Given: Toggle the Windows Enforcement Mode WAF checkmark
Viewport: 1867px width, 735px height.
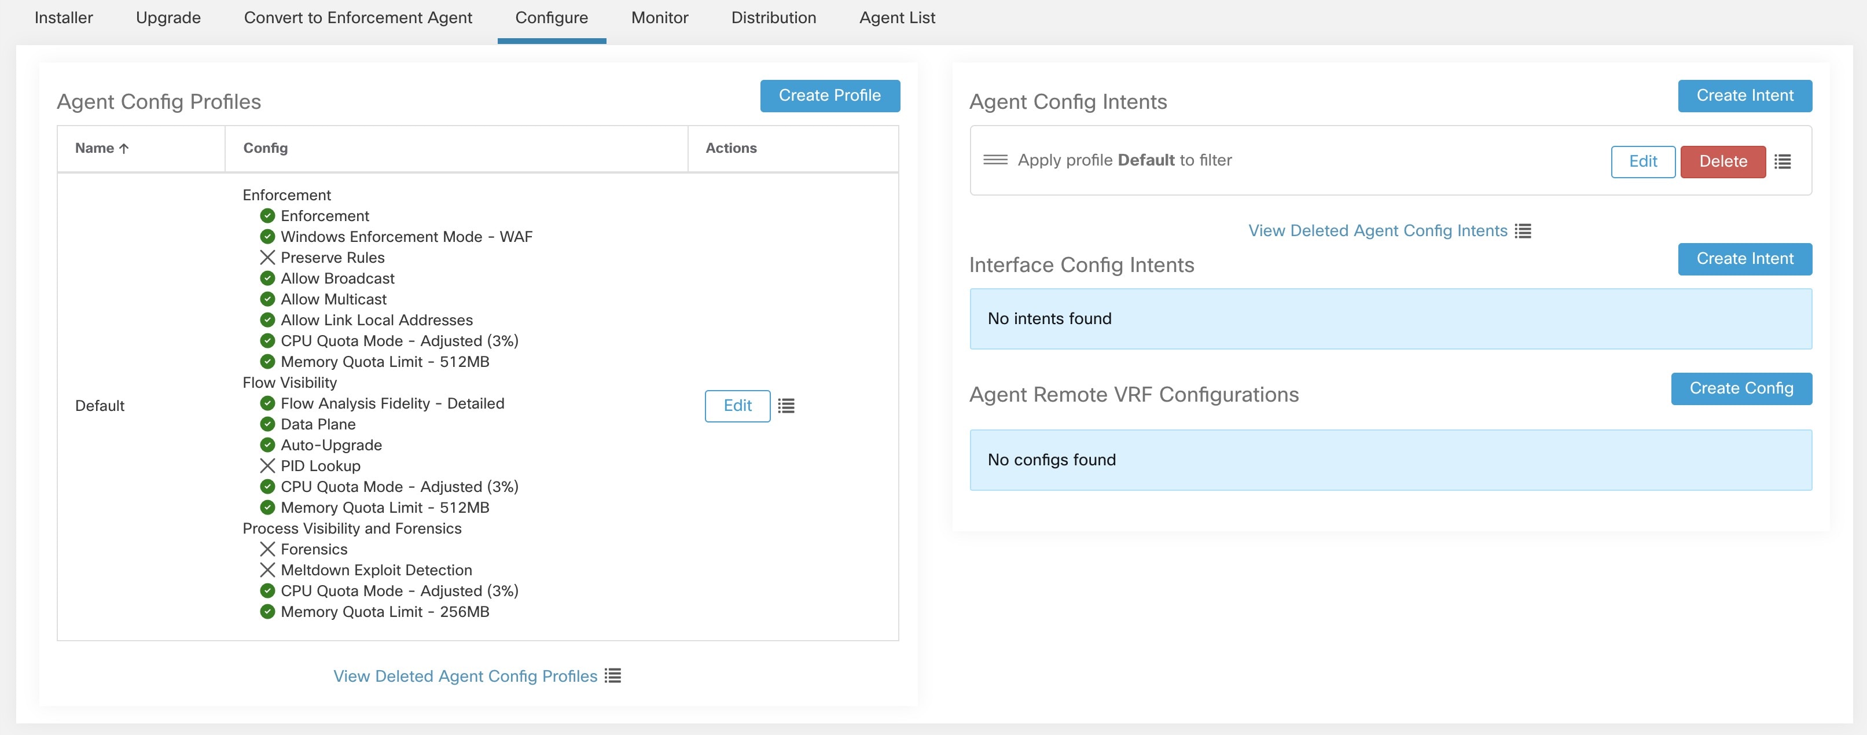Looking at the screenshot, I should [x=264, y=234].
